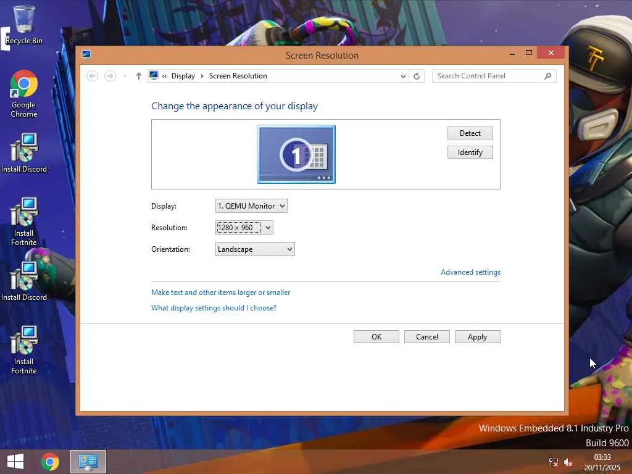Click the Cancel button

(427, 337)
